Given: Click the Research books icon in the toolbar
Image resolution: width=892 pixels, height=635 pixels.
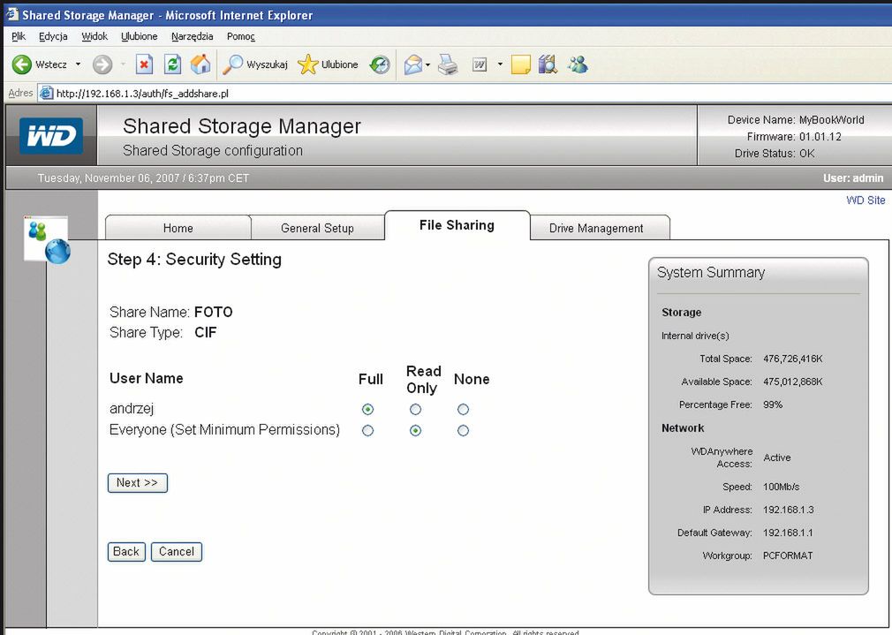Looking at the screenshot, I should tap(548, 64).
